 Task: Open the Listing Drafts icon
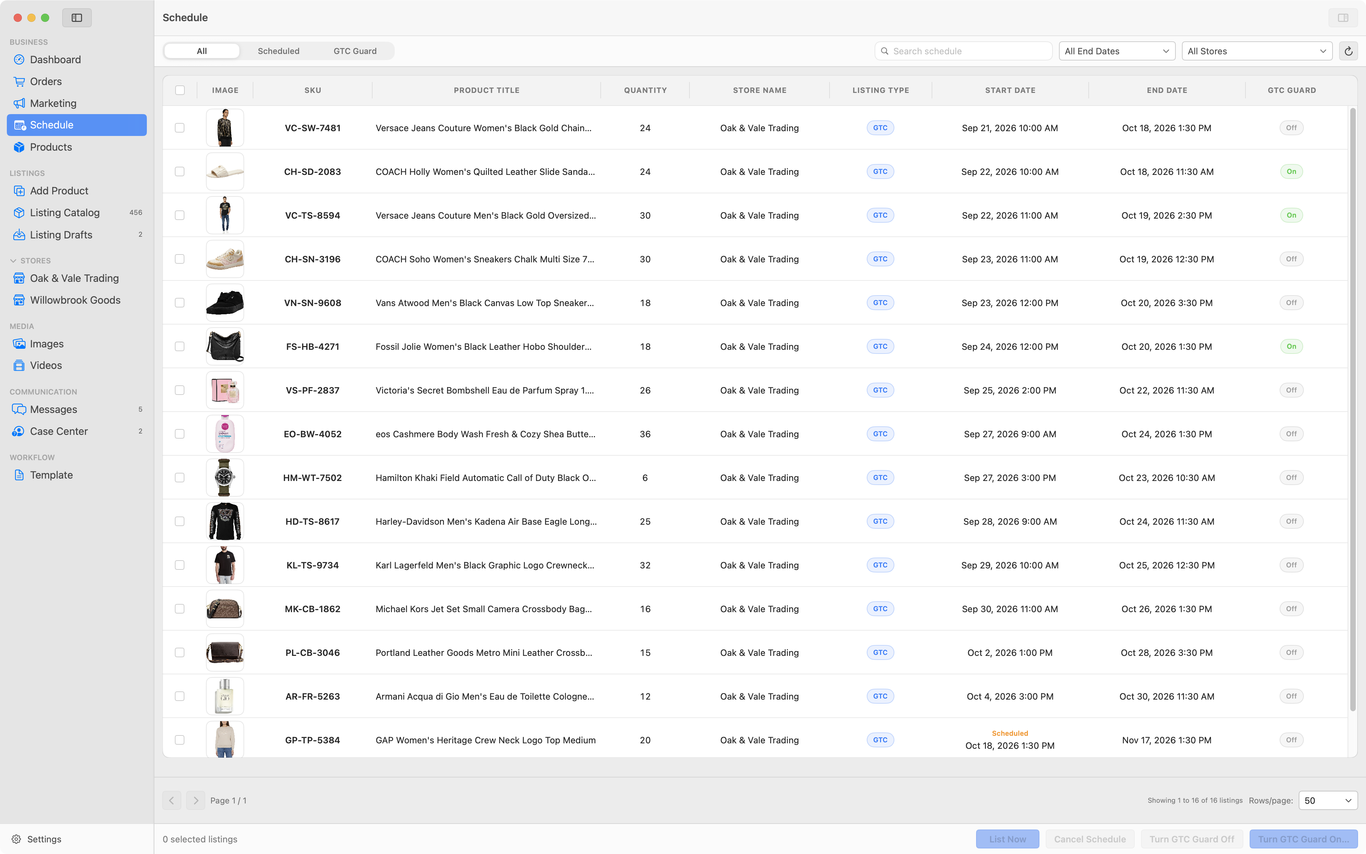click(19, 235)
